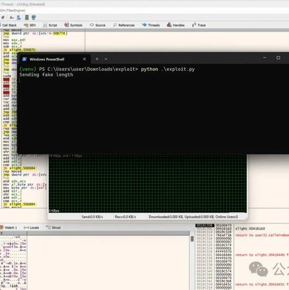289x290 pixels.
Task: Select stack value 00000001
Action: tap(224, 248)
